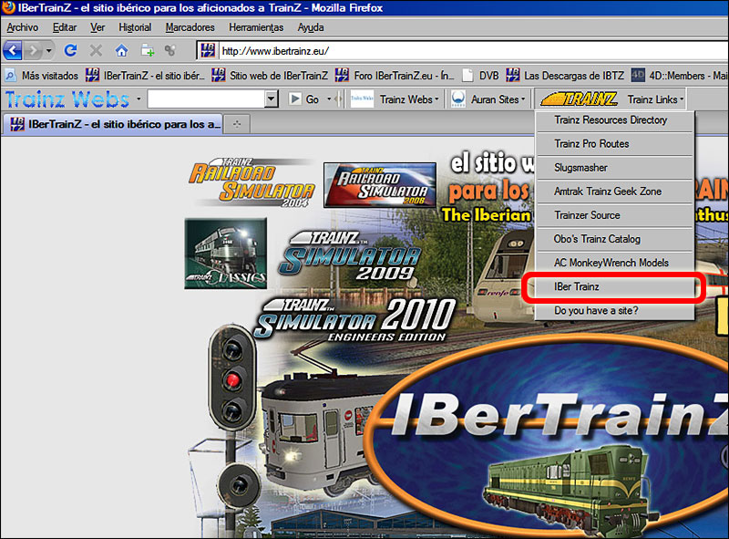
Task: Open the Más visitados bookmark folder
Action: pyautogui.click(x=42, y=76)
